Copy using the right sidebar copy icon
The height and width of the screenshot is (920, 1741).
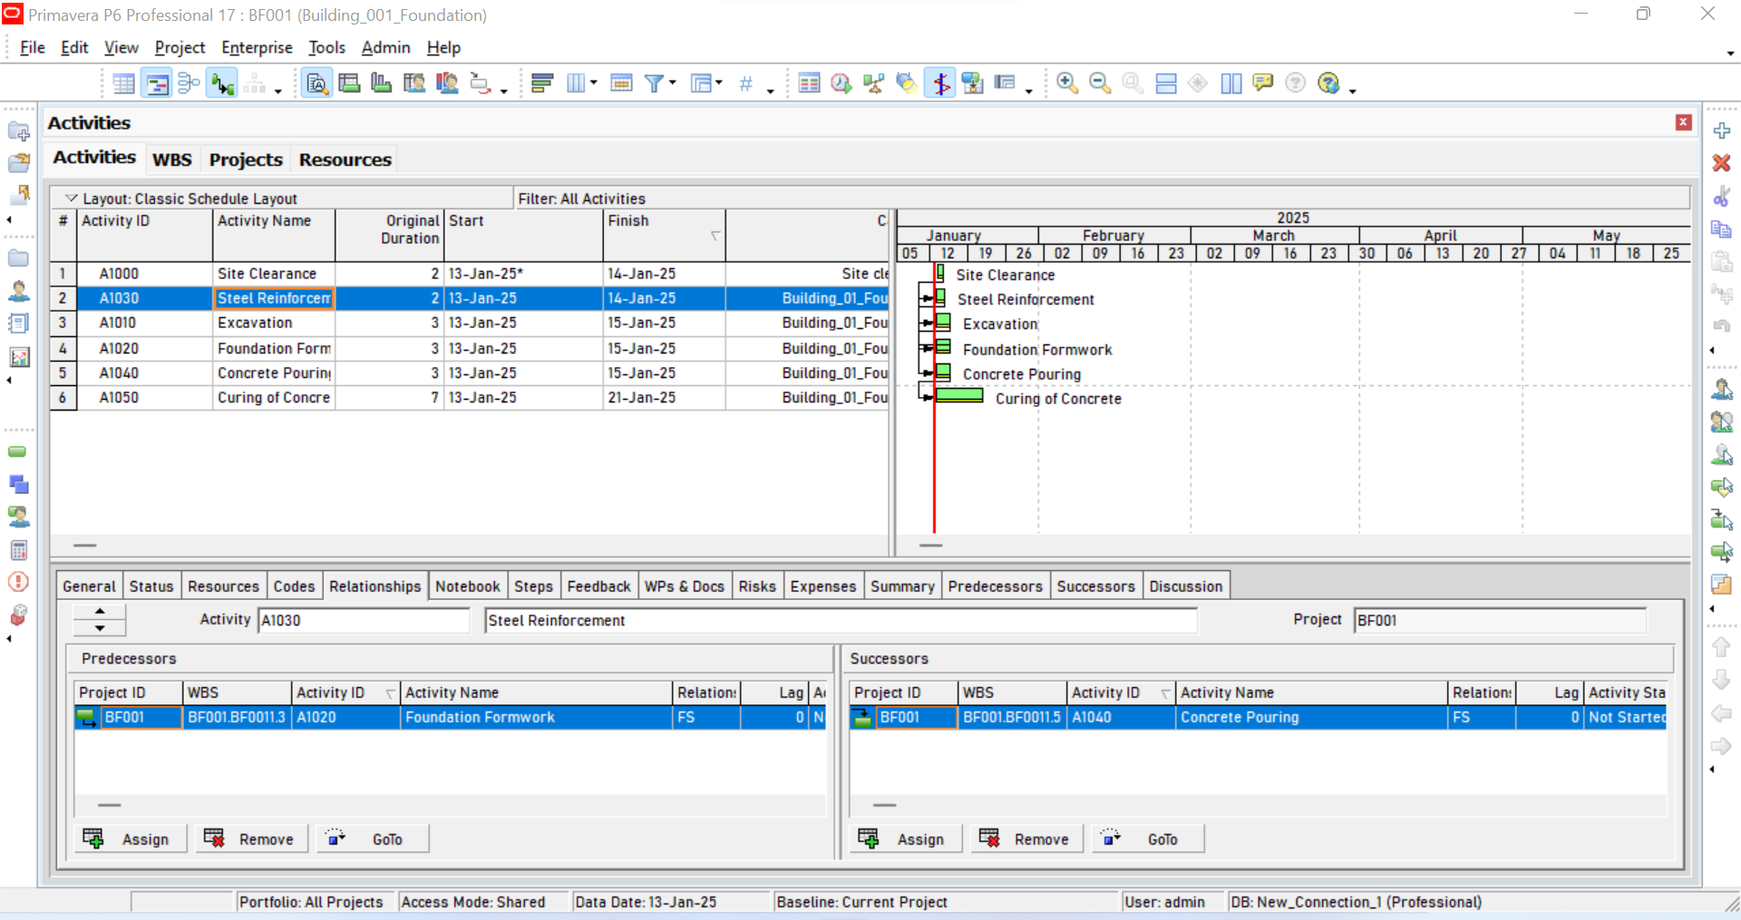1721,229
